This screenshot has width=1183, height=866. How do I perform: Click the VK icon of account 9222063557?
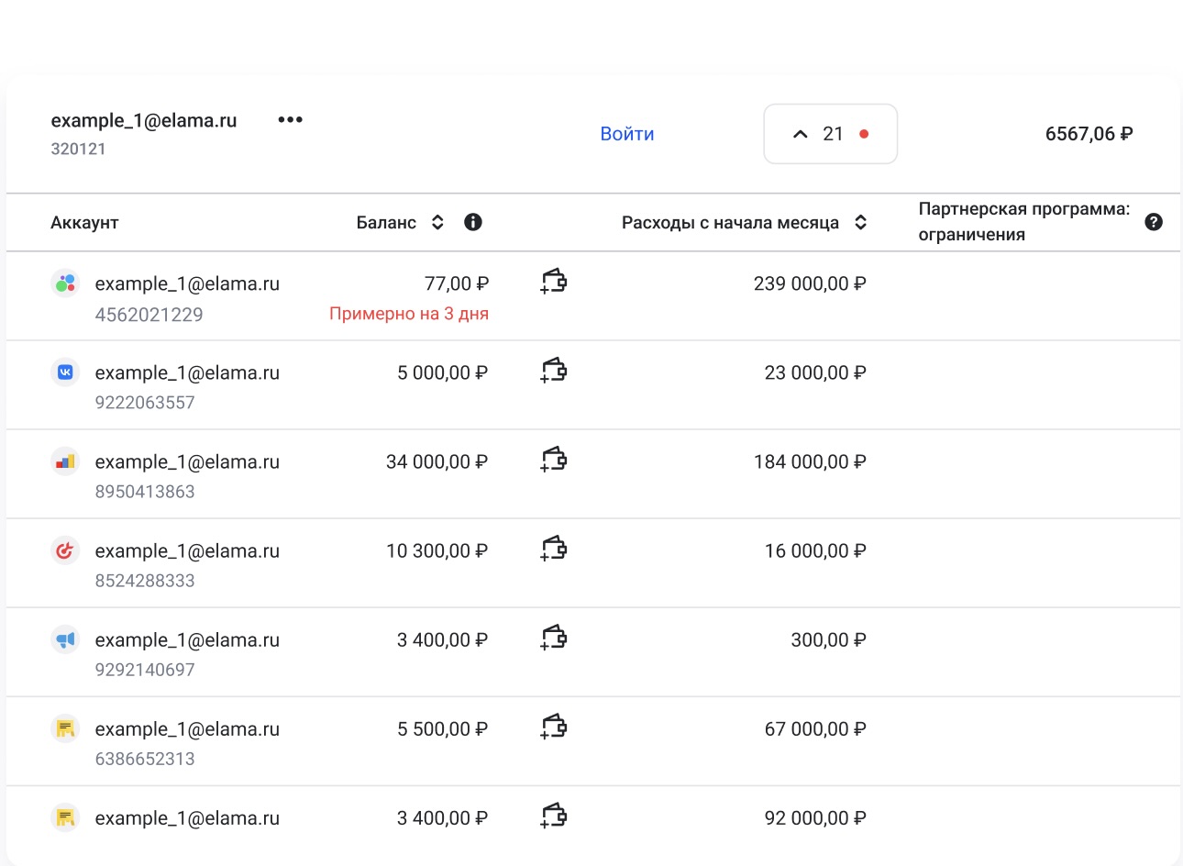point(65,372)
